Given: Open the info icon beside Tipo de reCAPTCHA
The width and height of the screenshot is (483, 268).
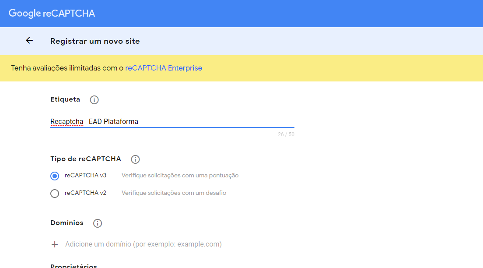Looking at the screenshot, I should pos(135,159).
